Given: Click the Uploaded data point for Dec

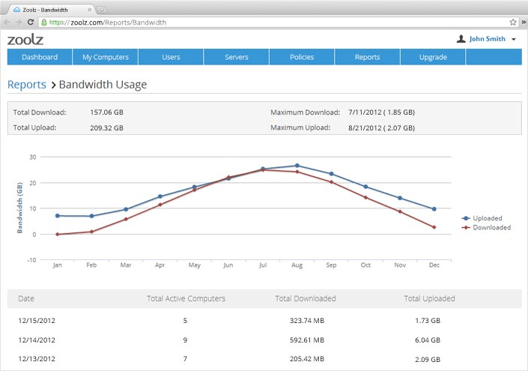Looking at the screenshot, I should pyautogui.click(x=434, y=209).
